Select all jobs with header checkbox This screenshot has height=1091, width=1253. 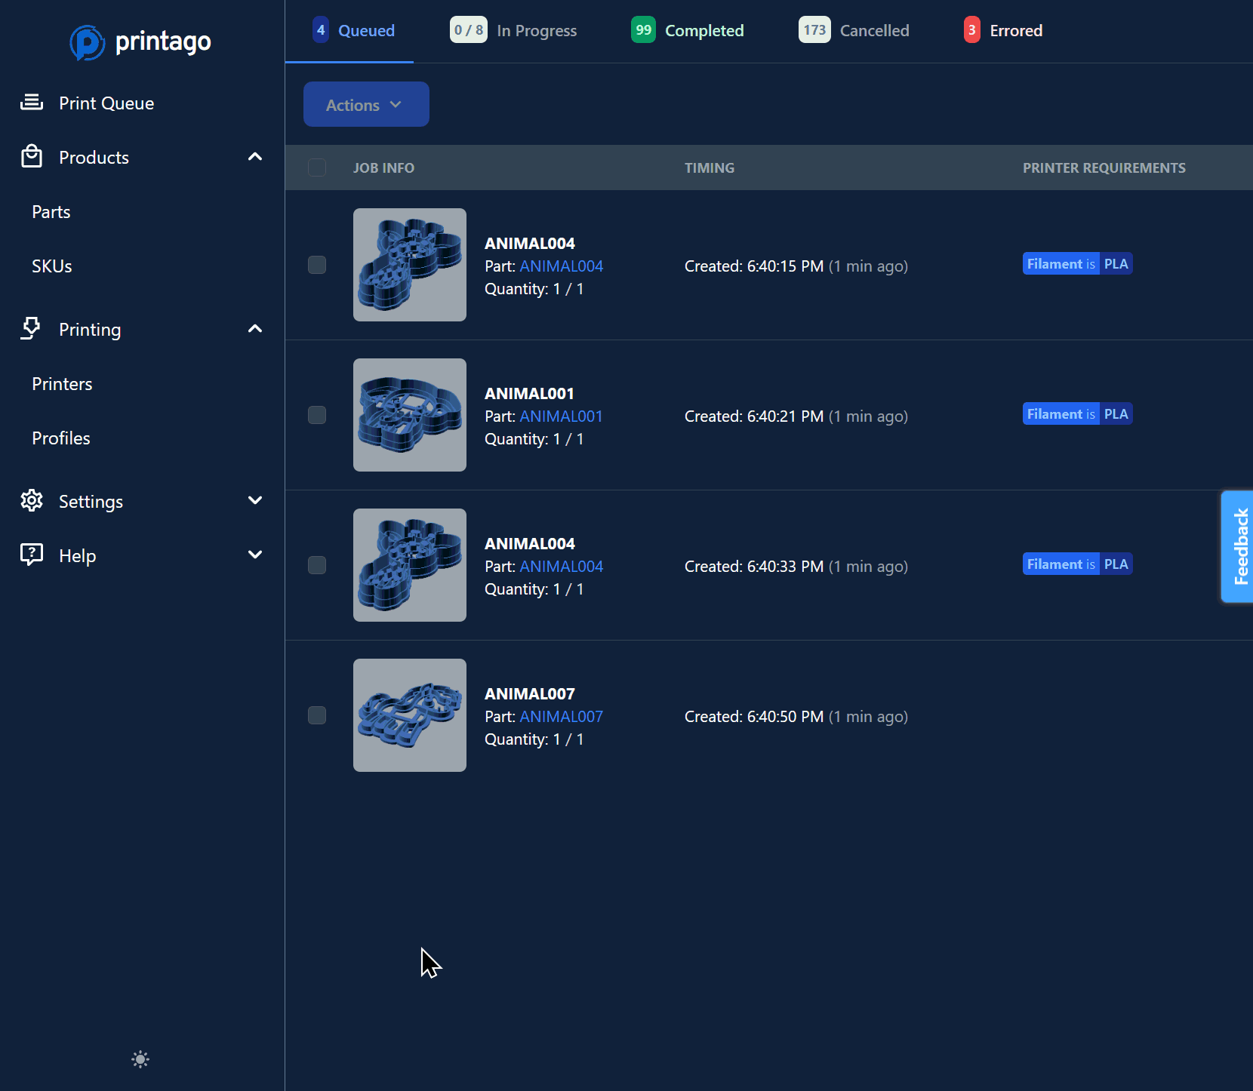coord(317,167)
